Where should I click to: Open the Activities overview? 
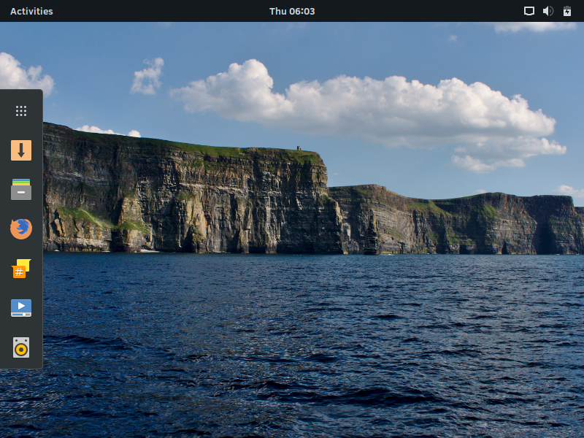click(31, 11)
